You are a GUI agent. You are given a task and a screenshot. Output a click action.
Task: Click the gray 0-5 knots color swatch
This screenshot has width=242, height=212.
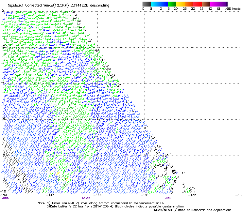tap(147, 4)
